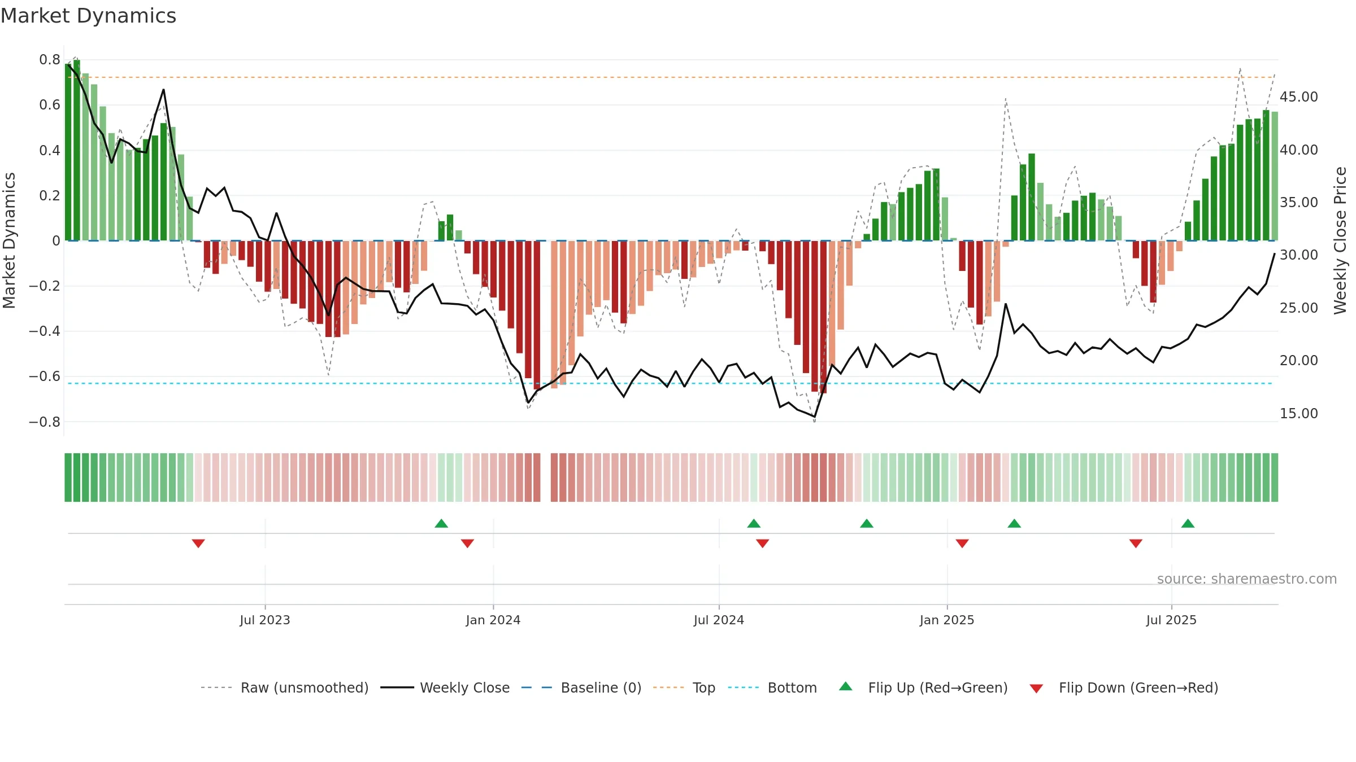
Task: Select the red flip-down marker after Jul 2024
Action: (x=763, y=543)
